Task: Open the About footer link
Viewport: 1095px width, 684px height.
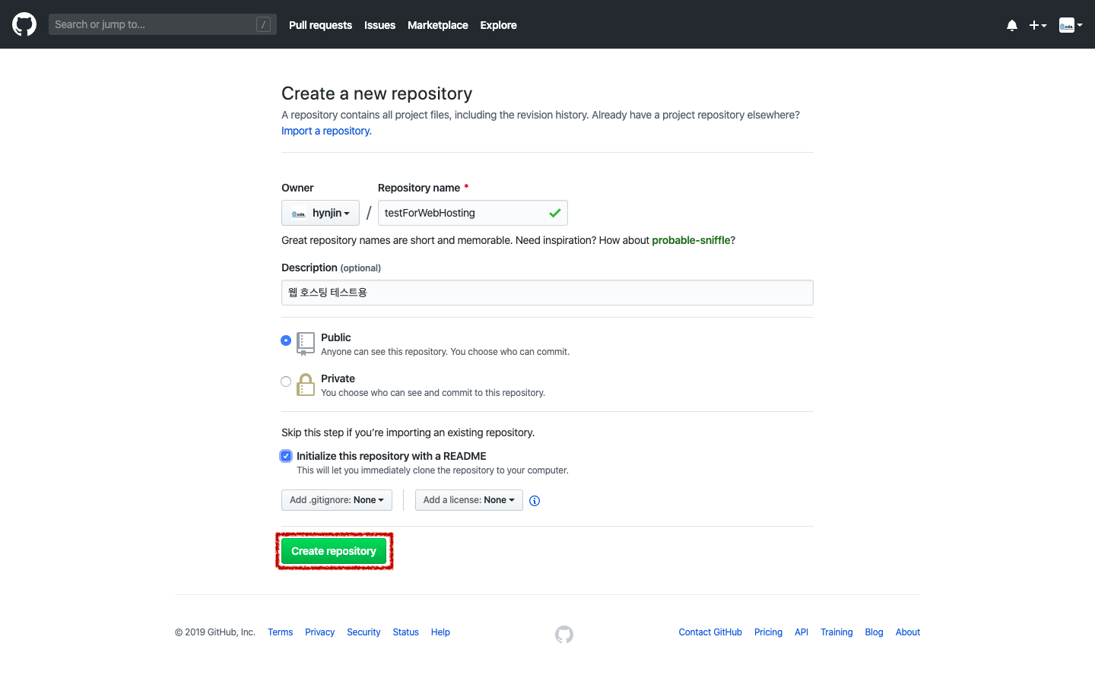Action: click(x=908, y=632)
